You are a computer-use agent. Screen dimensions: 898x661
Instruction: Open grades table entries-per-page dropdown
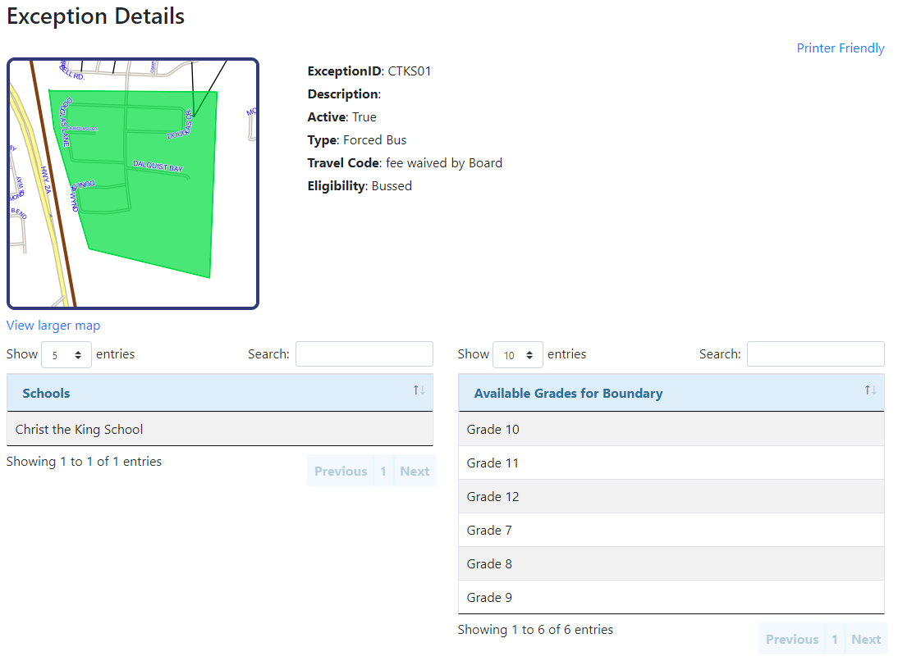pyautogui.click(x=518, y=355)
